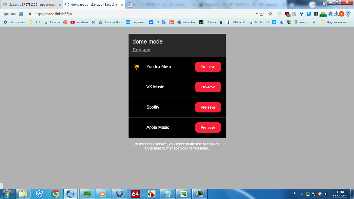Share this page via share icon
The height and width of the screenshot is (199, 354).
262,14
